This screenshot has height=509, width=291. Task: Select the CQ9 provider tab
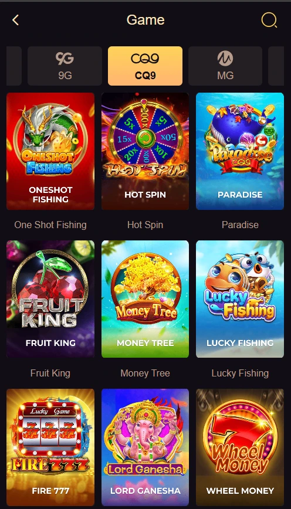145,66
